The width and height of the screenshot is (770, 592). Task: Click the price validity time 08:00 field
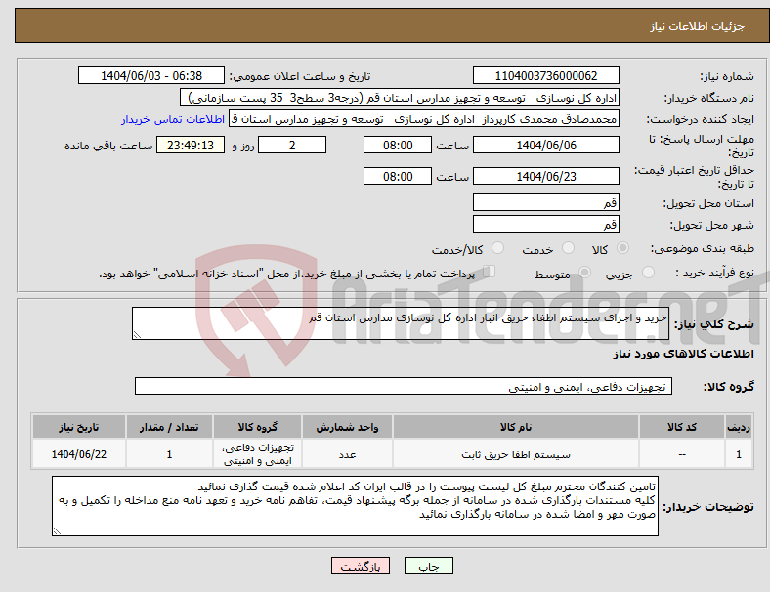[x=398, y=176]
